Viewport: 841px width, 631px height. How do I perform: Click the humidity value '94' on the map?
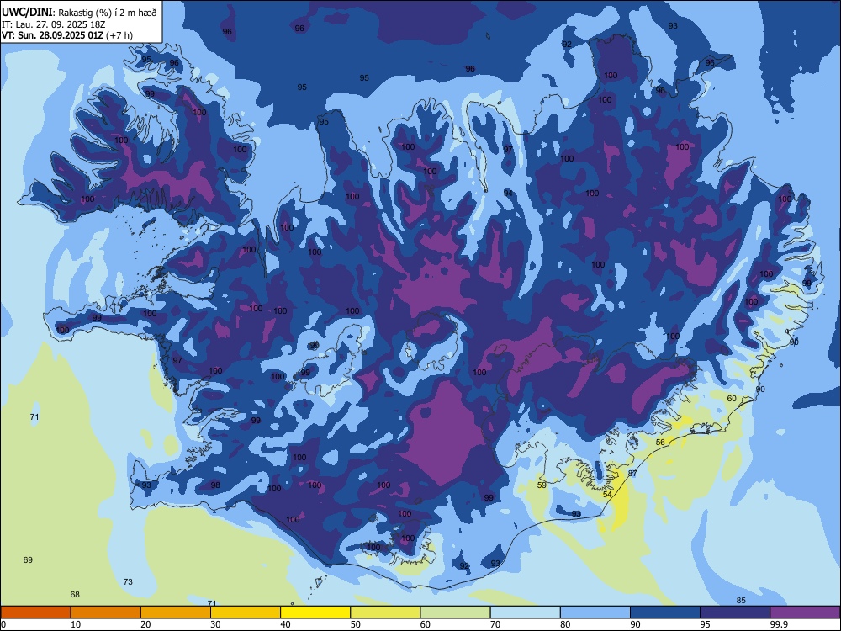point(508,193)
